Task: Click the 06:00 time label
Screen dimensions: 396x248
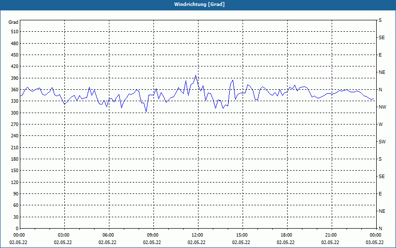Action: pos(108,235)
